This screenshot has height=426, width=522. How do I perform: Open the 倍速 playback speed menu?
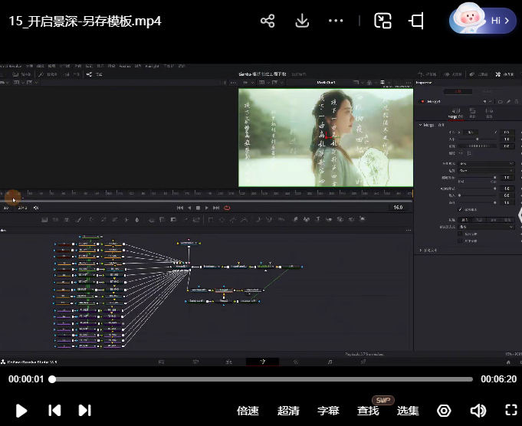(x=248, y=411)
